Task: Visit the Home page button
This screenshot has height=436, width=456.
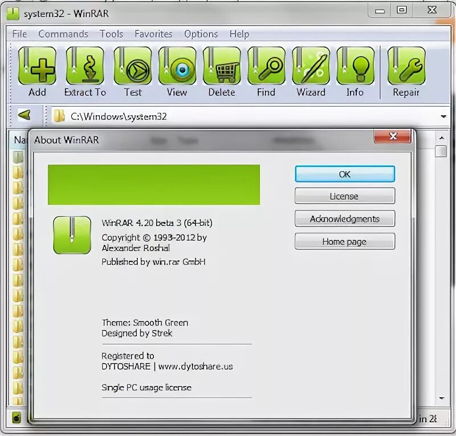Action: pyautogui.click(x=345, y=241)
